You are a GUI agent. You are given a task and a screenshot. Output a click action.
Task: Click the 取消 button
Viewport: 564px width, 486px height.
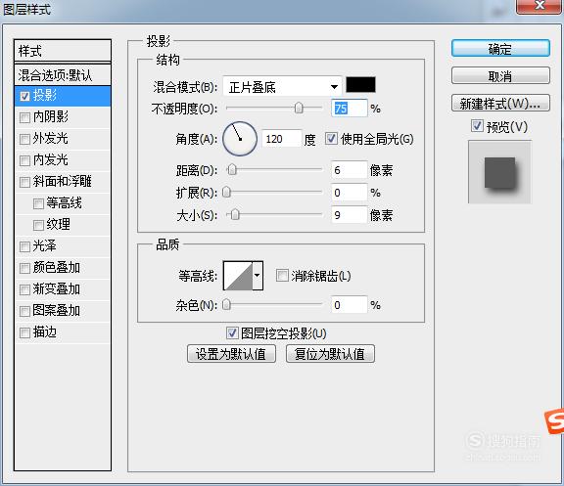pos(500,76)
